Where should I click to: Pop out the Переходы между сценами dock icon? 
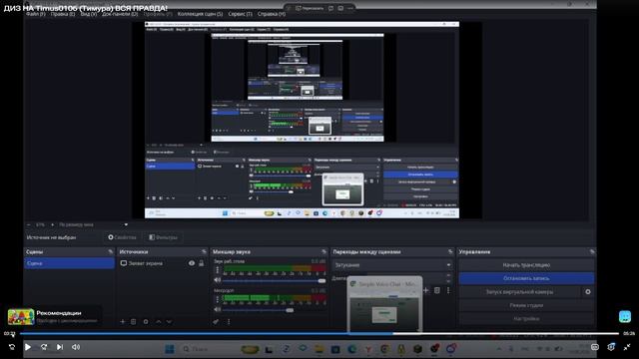click(450, 252)
